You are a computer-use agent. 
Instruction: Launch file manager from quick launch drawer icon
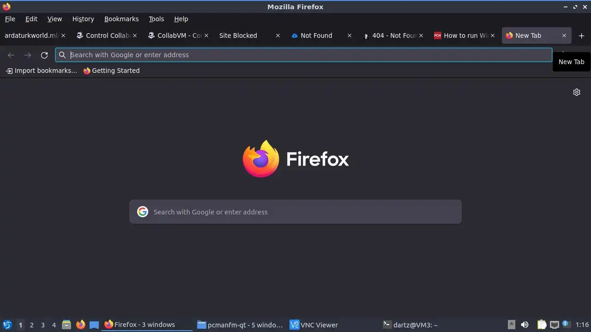[66, 325]
